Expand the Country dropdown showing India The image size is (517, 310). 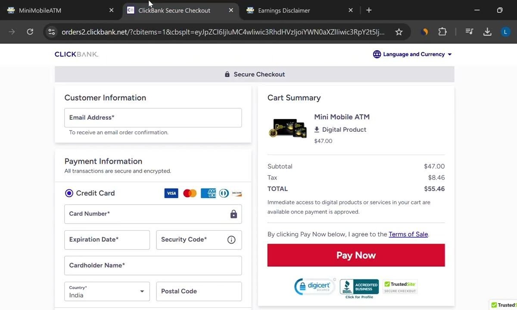pyautogui.click(x=107, y=291)
